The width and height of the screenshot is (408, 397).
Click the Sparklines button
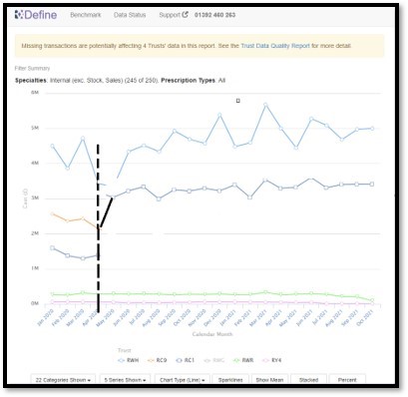pyautogui.click(x=230, y=380)
